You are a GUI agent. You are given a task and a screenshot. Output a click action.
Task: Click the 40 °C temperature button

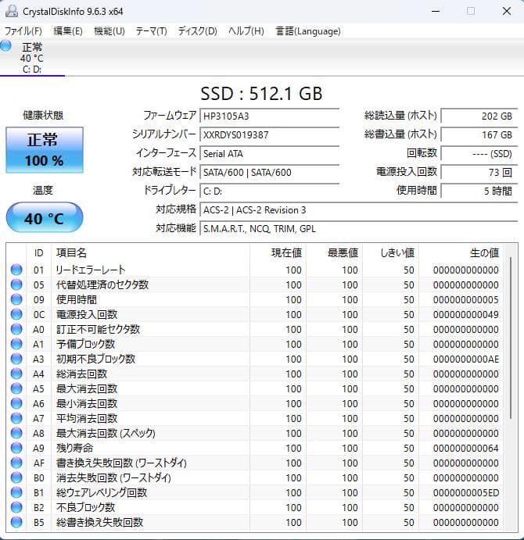pos(45,218)
